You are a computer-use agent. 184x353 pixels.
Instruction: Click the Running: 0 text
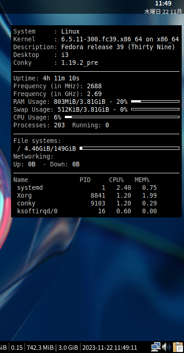[91, 125]
